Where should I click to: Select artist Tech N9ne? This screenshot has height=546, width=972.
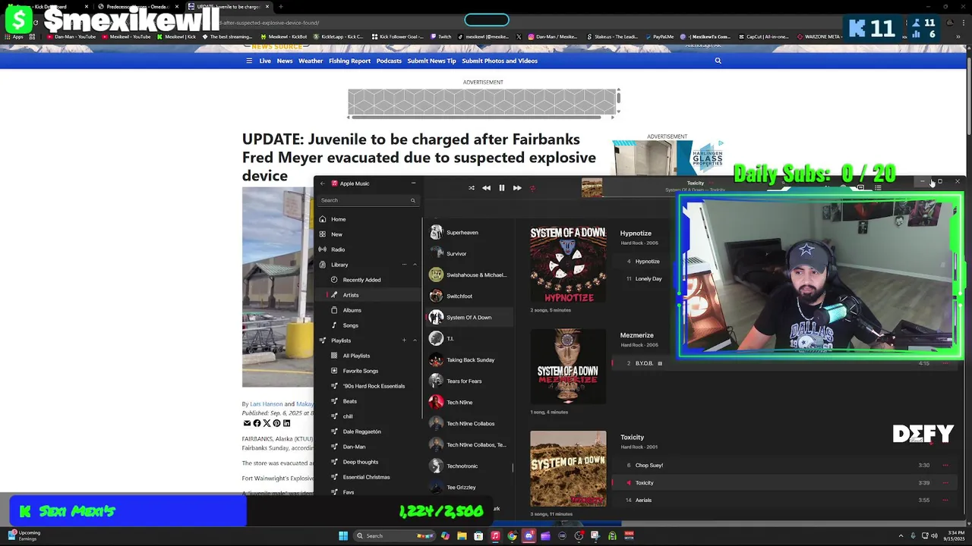[469, 403]
